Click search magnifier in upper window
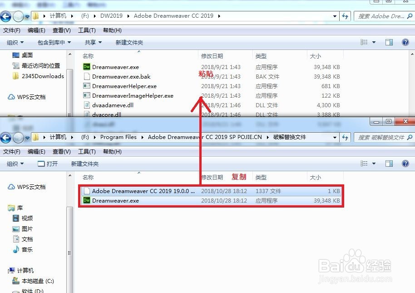Viewport: 415px width, 293px height. click(x=410, y=16)
